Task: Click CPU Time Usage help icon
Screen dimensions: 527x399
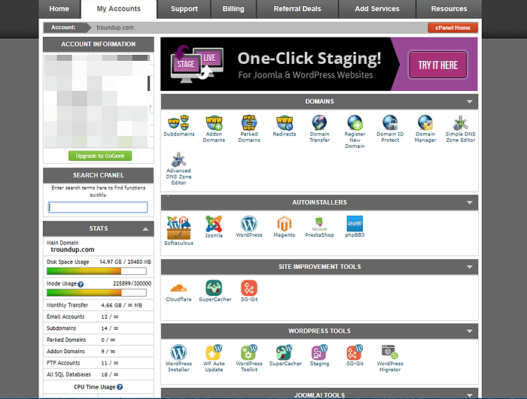Action: tap(120, 387)
